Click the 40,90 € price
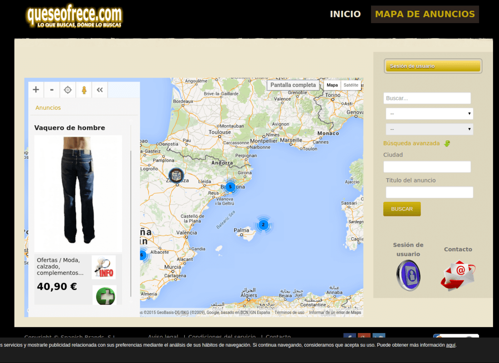The image size is (499, 363). click(x=57, y=287)
